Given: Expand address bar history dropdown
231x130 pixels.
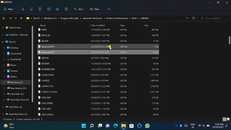Looking at the screenshot, I should [x=187, y=18].
